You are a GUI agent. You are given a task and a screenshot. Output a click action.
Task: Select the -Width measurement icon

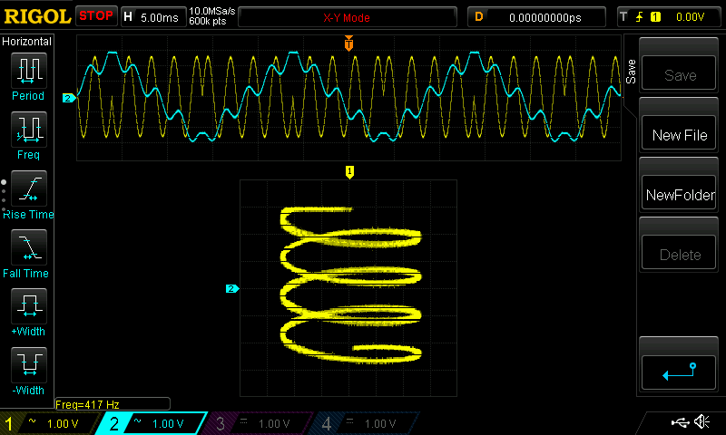click(28, 364)
